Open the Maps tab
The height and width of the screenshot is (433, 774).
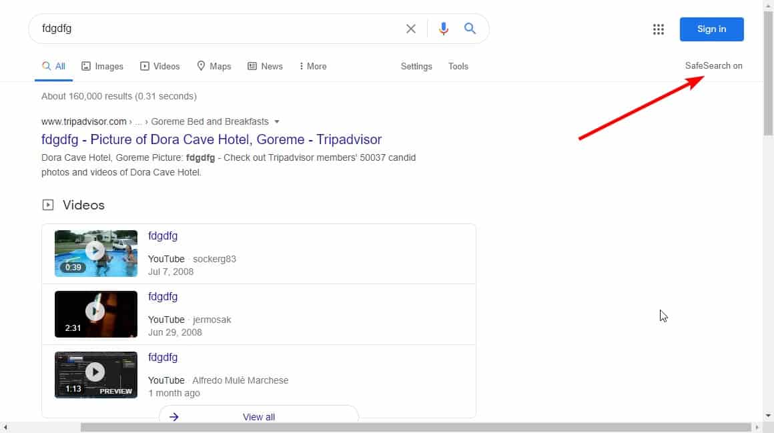[214, 66]
